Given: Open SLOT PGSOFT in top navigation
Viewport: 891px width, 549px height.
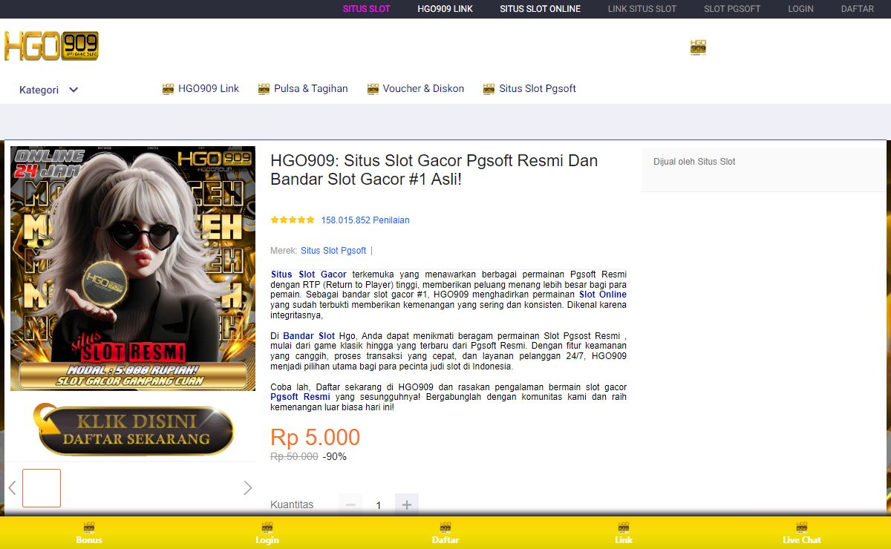Looking at the screenshot, I should (732, 9).
